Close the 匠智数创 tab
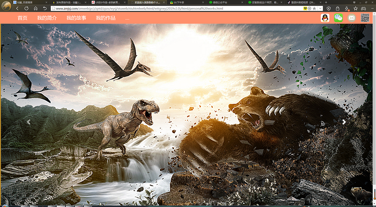This screenshot has width=376, height=207. (281, 2)
